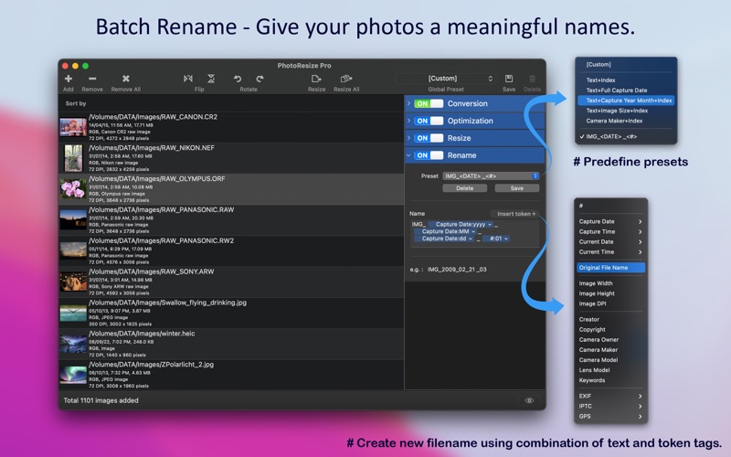Click the Save preset button in Rename

pyautogui.click(x=516, y=188)
